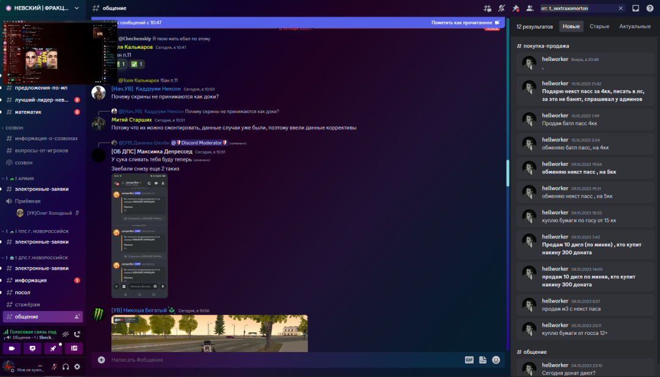Join voice channel Приёмная
The image size is (660, 377).
(43, 201)
